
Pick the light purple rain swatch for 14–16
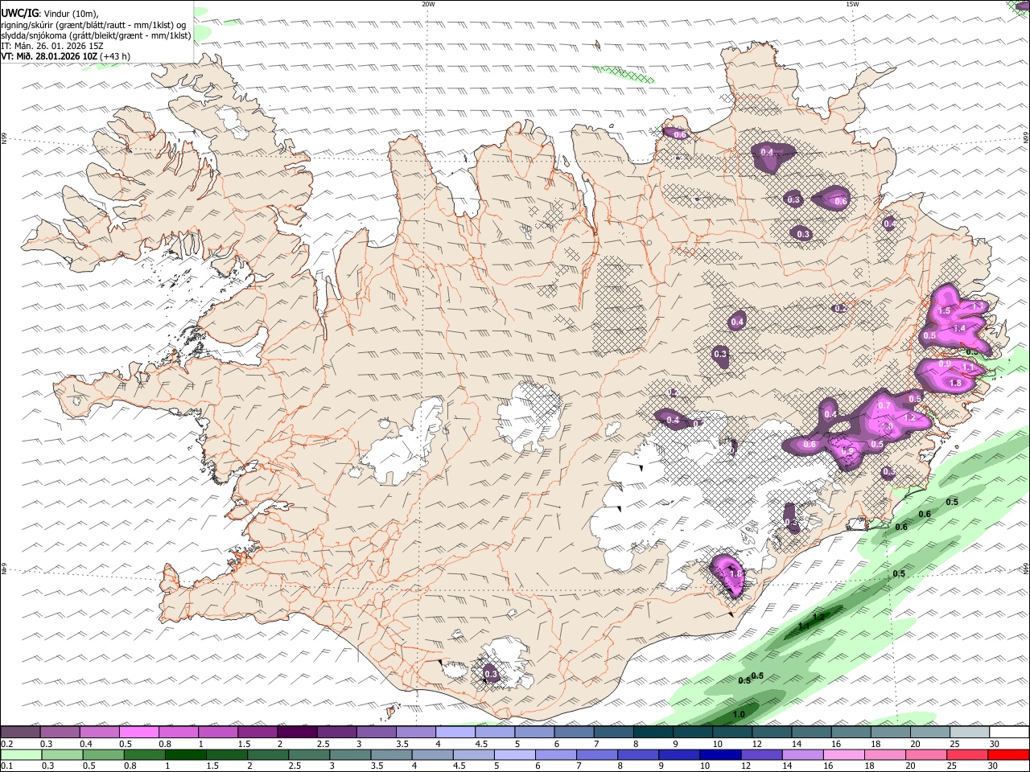[x=802, y=754]
